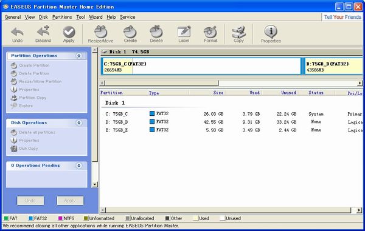Click the 42.55 GB size value
This screenshot has width=365, height=231.
[214, 122]
